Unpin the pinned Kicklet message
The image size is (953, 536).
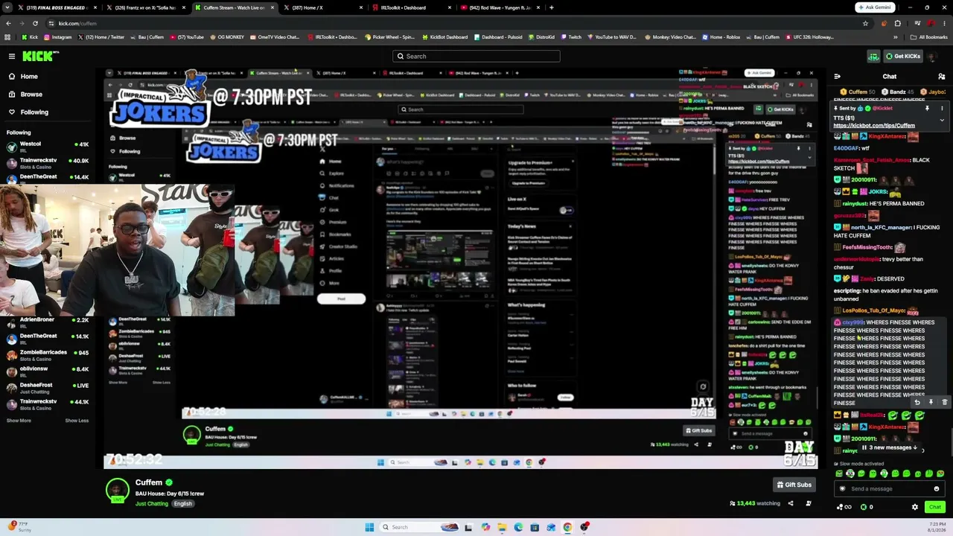tap(927, 109)
